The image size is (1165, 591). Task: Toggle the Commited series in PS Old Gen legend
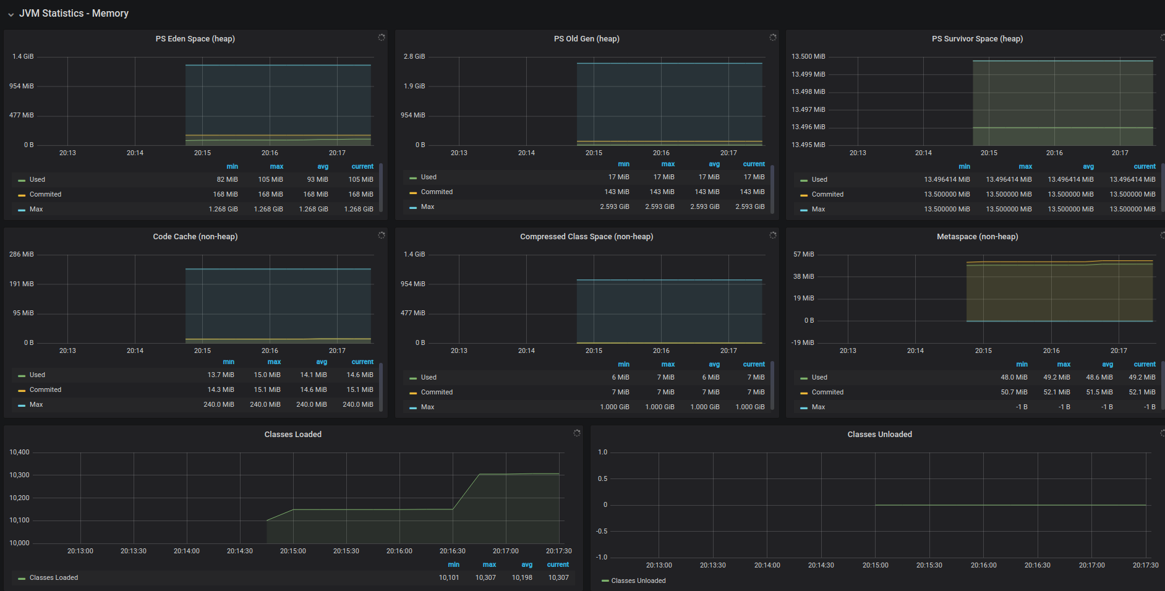coord(437,192)
